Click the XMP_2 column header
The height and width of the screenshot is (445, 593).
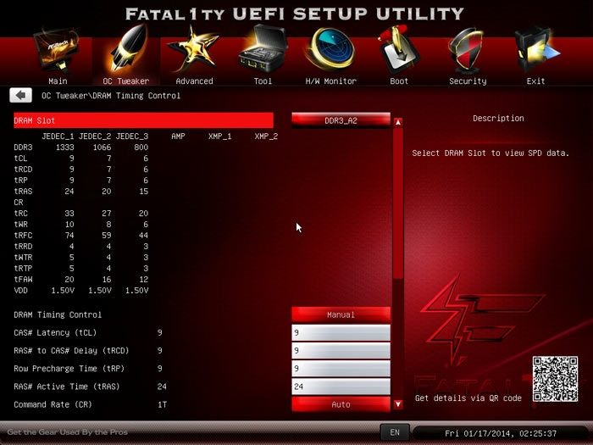pos(266,136)
